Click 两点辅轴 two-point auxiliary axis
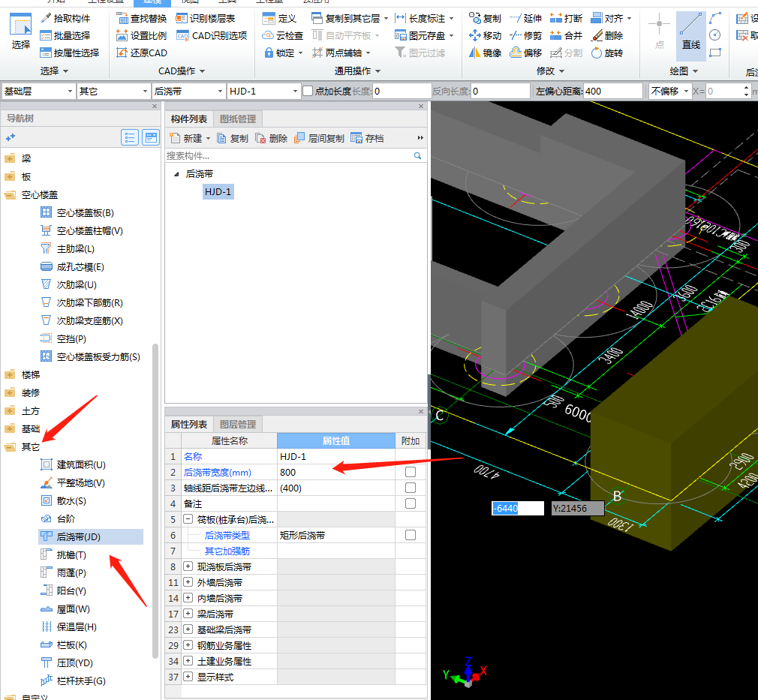 [x=341, y=53]
